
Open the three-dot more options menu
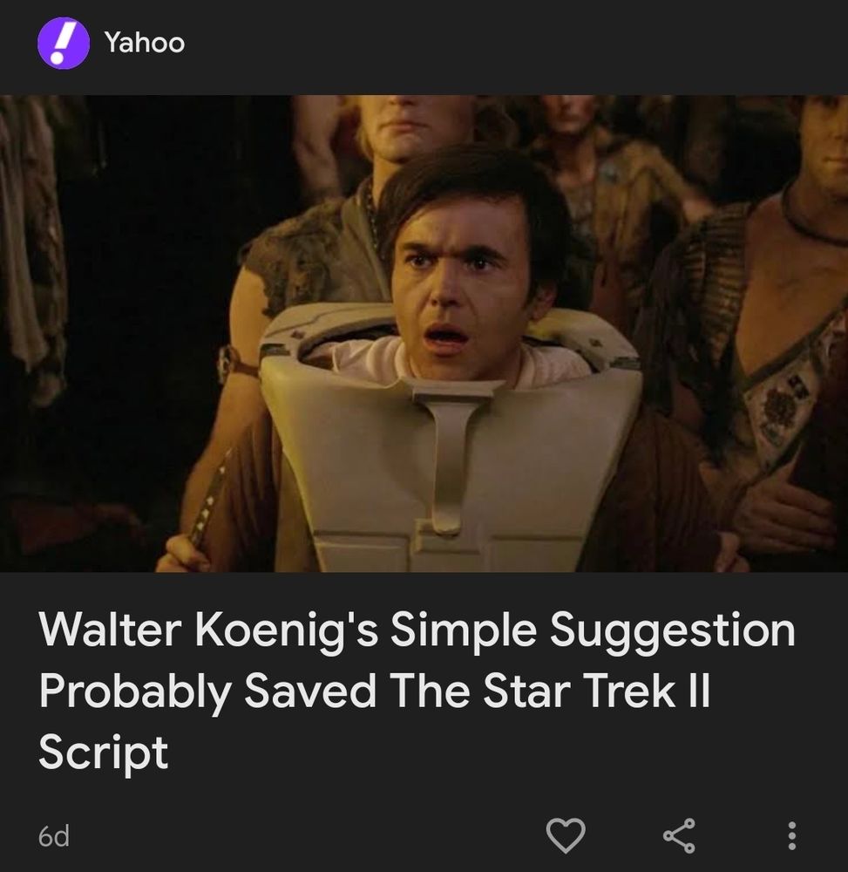pos(792,835)
